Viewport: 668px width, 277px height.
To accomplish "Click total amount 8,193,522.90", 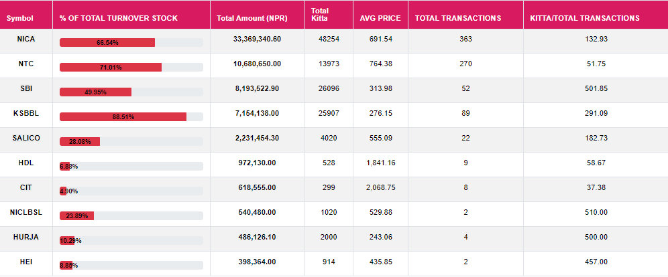I will point(257,88).
